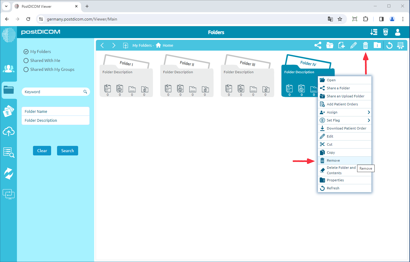Share a folder using the toolbar share icon
Image resolution: width=410 pixels, height=262 pixels.
point(318,45)
